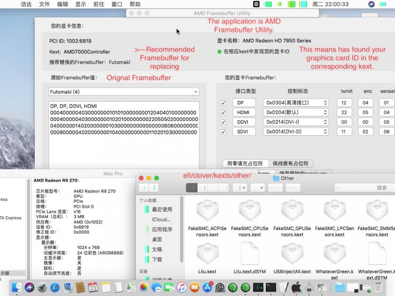Open the 0x0204 control flag dropdown for HDMI

click(x=296, y=112)
